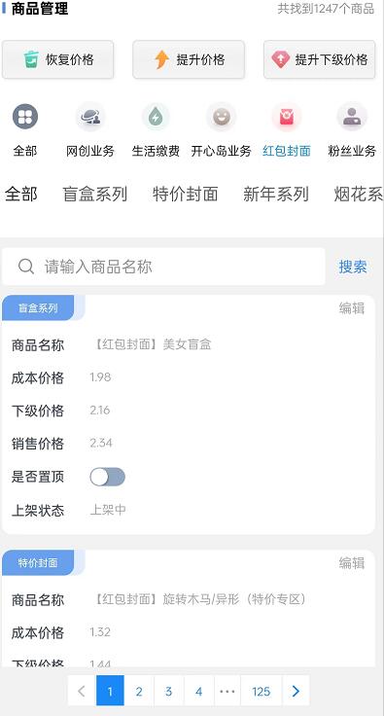Choose the 生活缴费 water-drop icon
384x716 pixels.
click(156, 117)
